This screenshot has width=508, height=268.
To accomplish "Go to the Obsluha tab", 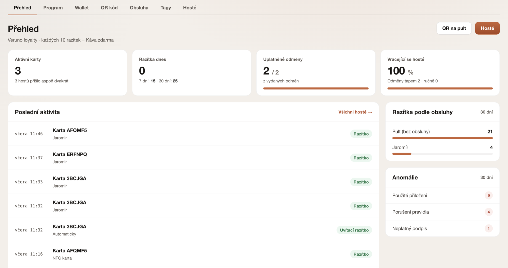I will (x=139, y=8).
